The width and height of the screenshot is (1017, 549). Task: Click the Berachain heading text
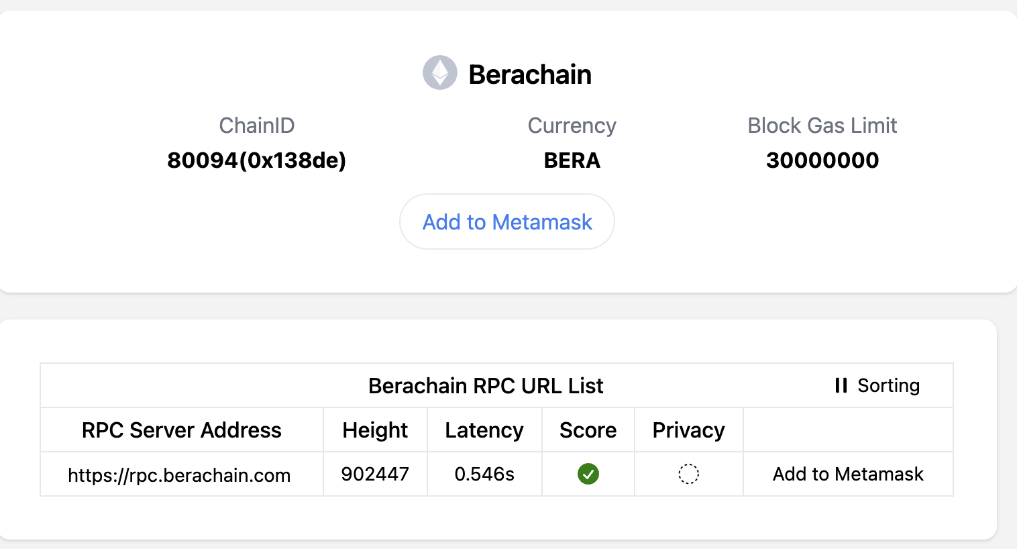coord(530,74)
